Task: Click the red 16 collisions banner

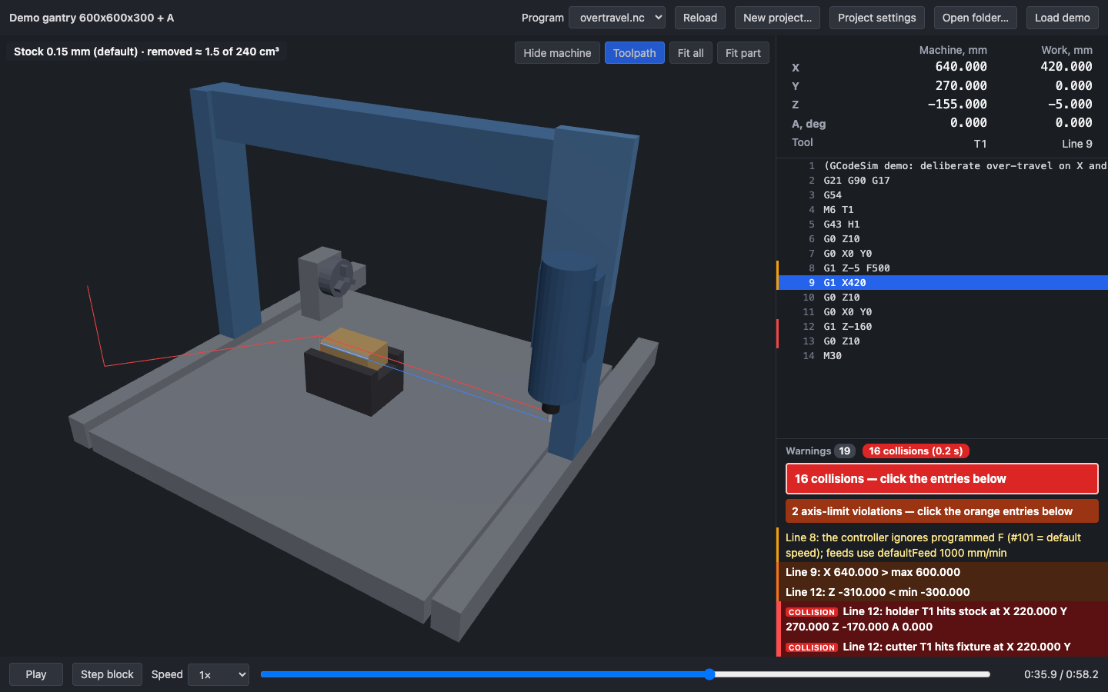Action: (942, 479)
